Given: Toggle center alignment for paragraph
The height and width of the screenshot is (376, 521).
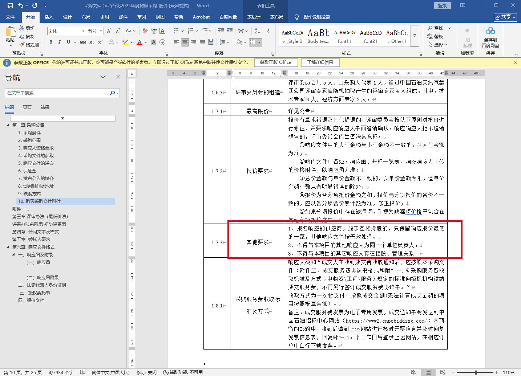Looking at the screenshot, I should click(x=185, y=42).
